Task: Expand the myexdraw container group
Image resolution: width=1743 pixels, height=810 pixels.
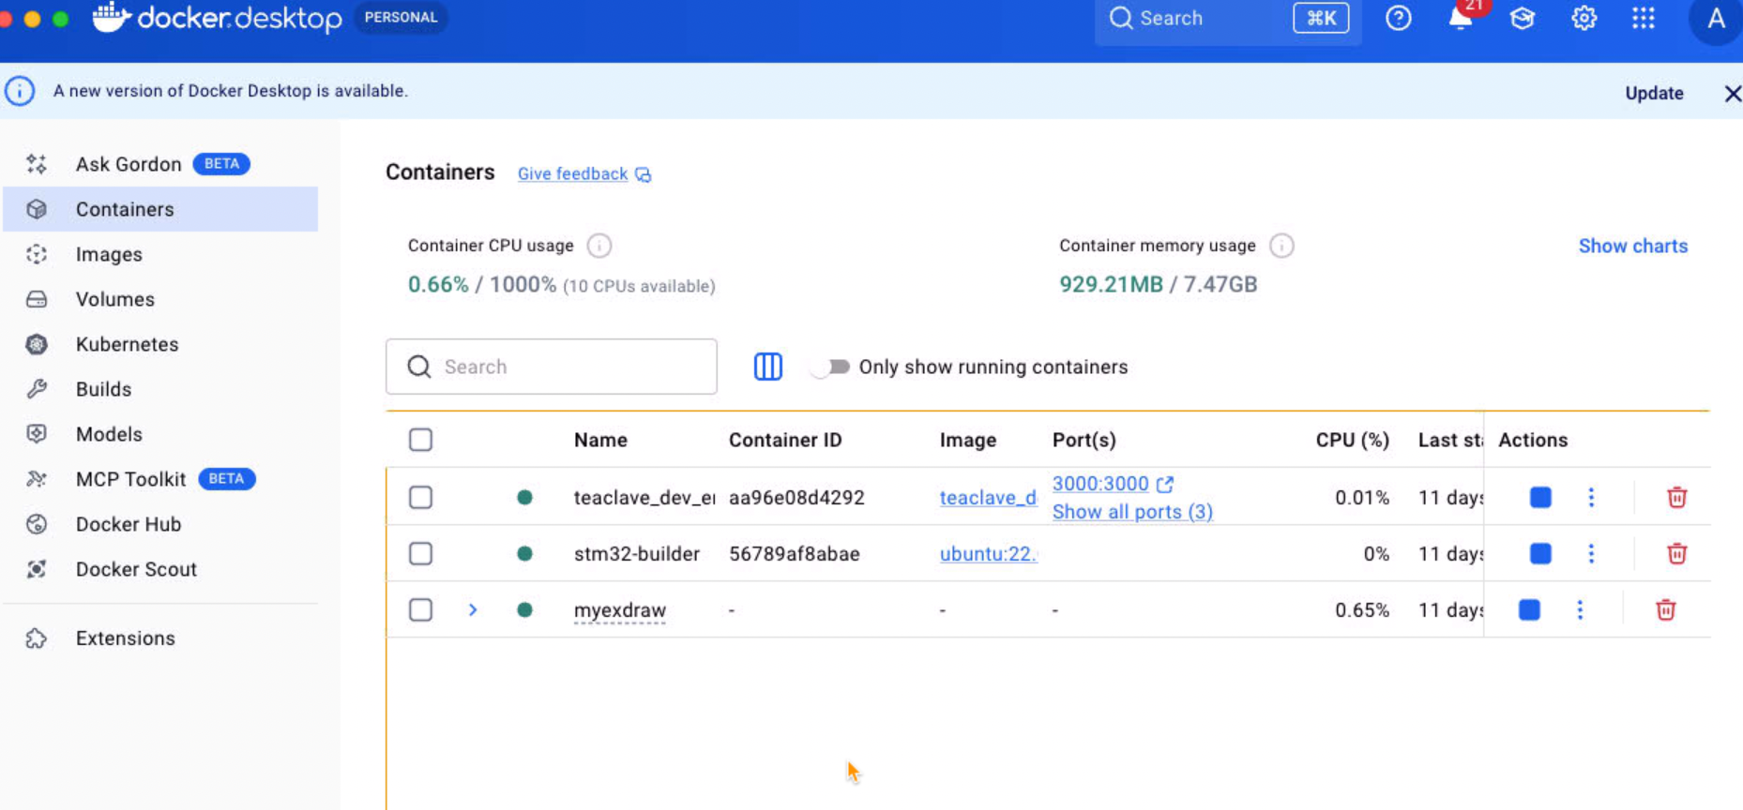Action: point(473,609)
